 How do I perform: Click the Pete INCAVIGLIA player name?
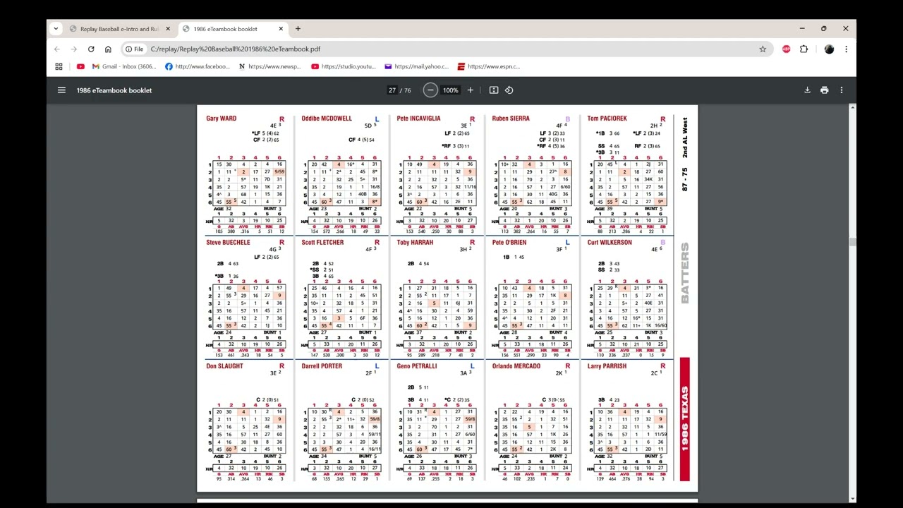(x=418, y=119)
